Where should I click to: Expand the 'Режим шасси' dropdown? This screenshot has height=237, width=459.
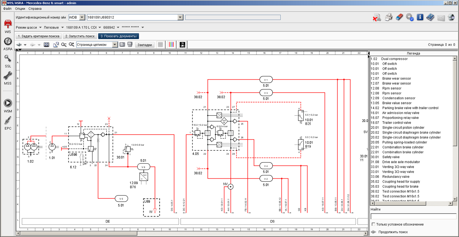click(40, 27)
